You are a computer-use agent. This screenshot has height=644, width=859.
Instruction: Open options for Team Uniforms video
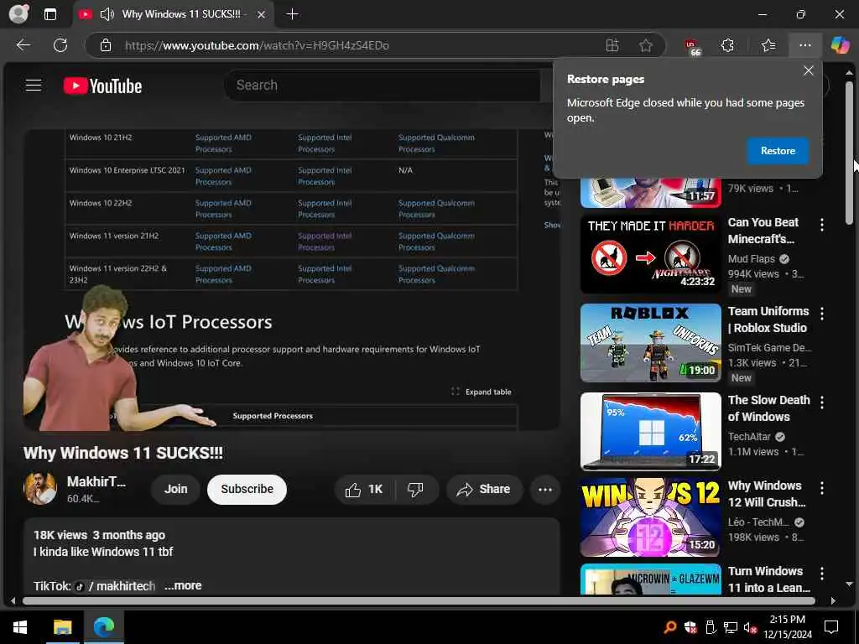(822, 314)
